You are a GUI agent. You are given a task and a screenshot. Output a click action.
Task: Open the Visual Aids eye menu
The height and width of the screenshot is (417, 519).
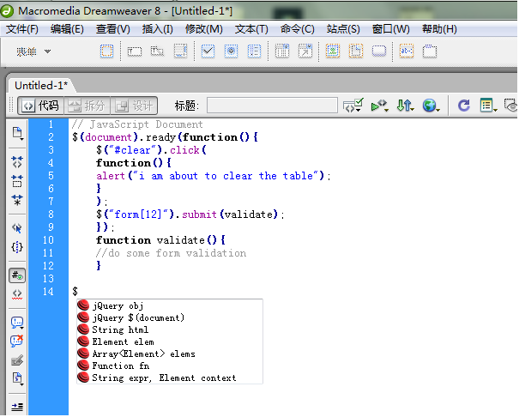point(510,106)
